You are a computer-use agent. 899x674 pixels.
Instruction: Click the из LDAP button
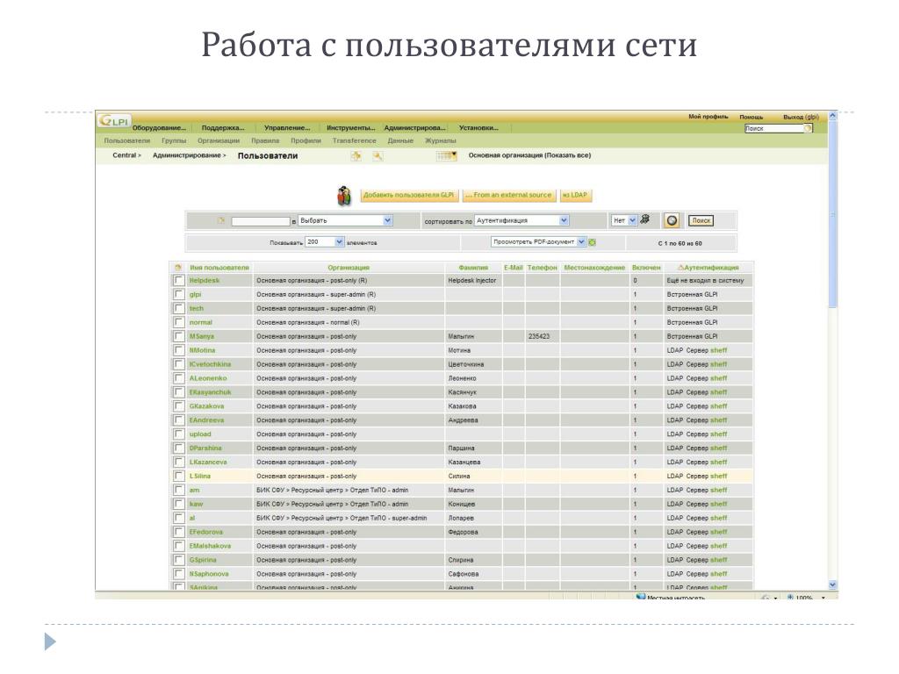(x=575, y=196)
